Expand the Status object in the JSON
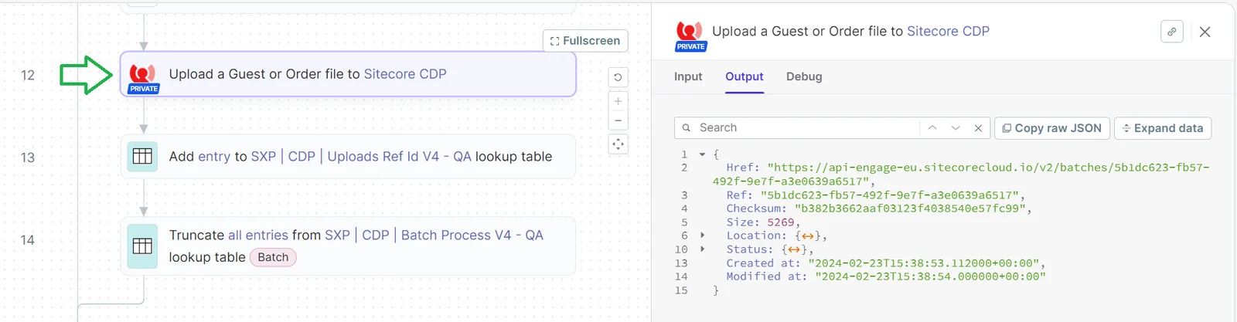The image size is (1237, 322). pos(702,249)
